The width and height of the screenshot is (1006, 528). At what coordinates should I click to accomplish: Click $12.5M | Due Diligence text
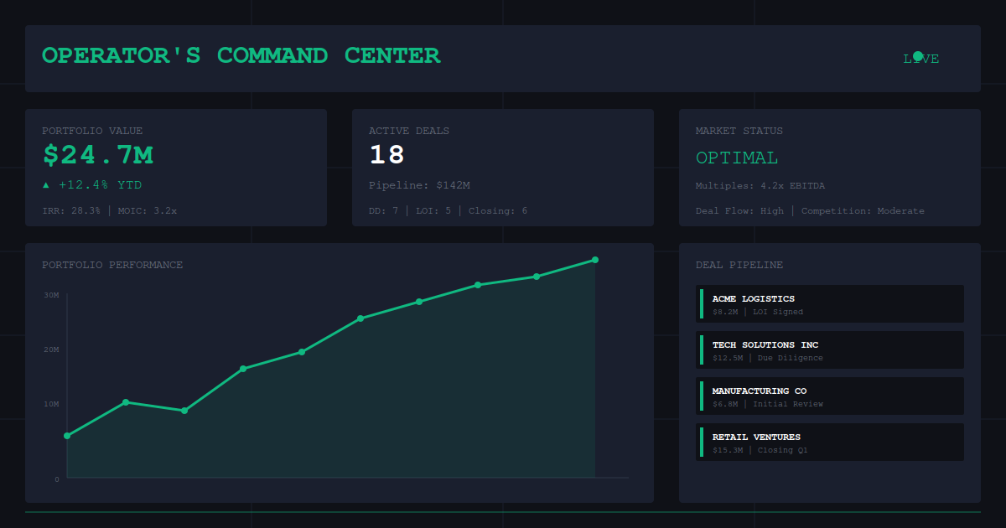pyautogui.click(x=768, y=358)
